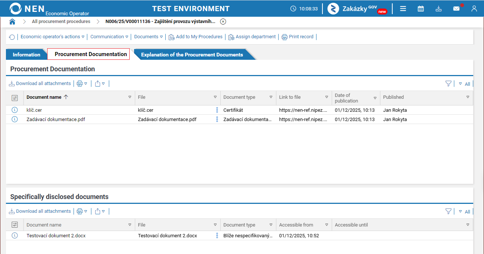484x254 pixels.
Task: Click Assign department
Action: coord(252,37)
